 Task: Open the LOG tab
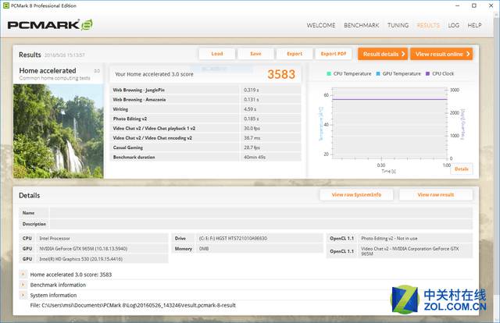[453, 25]
